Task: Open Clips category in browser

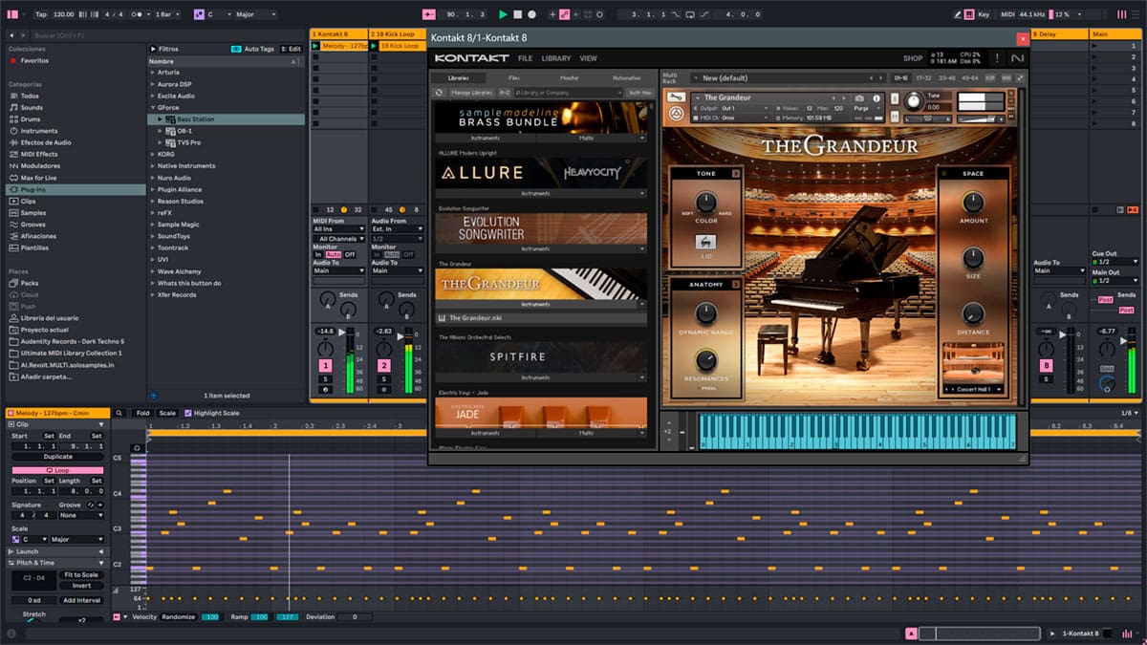Action: [x=29, y=201]
